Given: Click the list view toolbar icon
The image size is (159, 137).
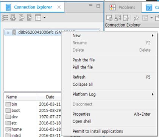Looking at the screenshot, I should pos(5,18).
